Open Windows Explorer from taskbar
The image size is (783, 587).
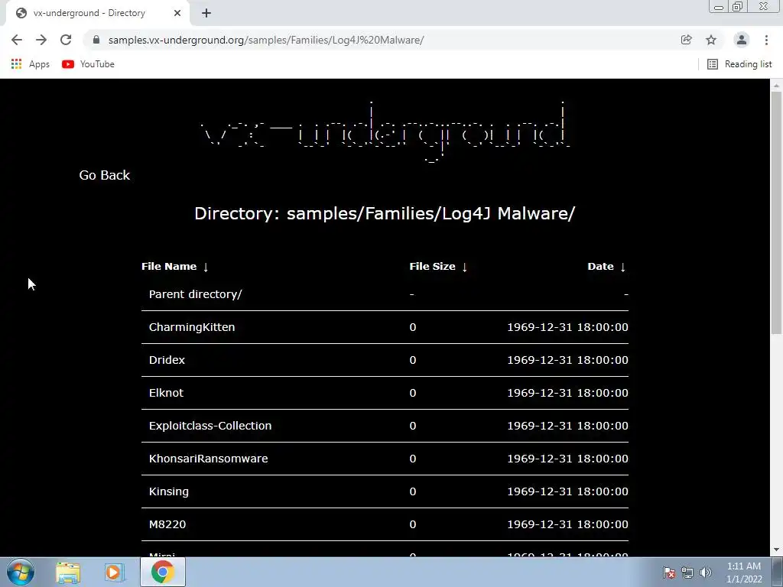(68, 572)
